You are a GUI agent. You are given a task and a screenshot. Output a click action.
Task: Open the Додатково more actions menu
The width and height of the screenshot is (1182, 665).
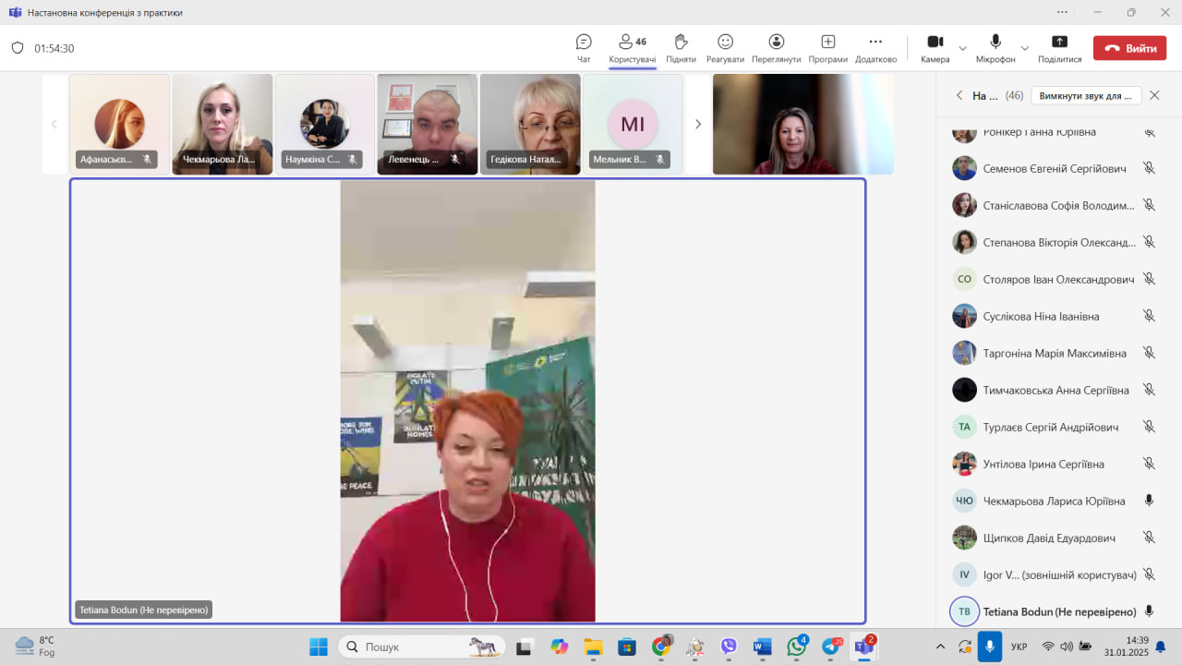(x=875, y=48)
